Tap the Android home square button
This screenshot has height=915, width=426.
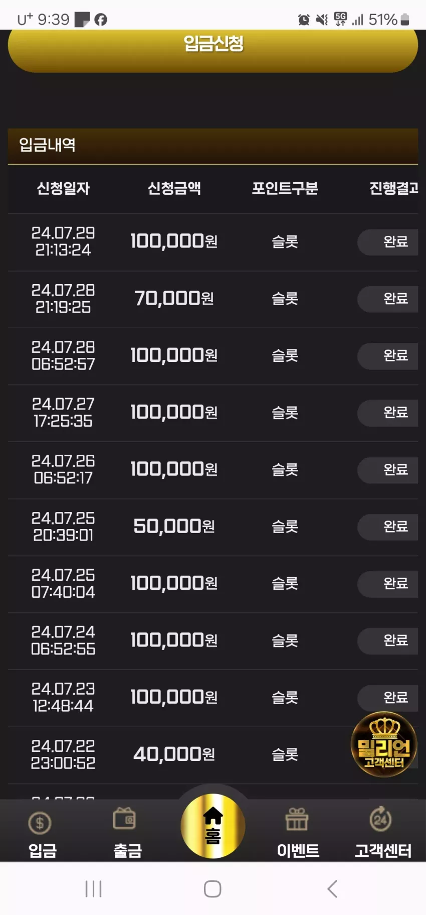click(212, 888)
